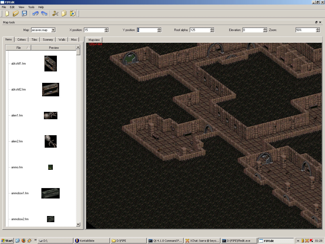The image size is (325, 244).
Task: Switch to the Tiles tab
Action: [34, 40]
